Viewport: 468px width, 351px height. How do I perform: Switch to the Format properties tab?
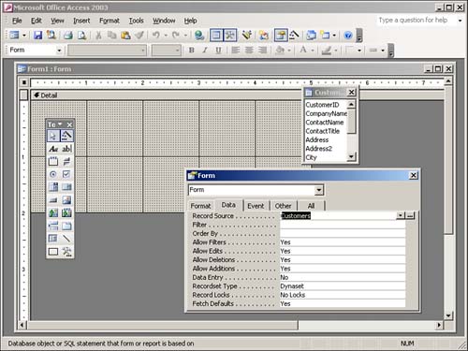click(200, 206)
